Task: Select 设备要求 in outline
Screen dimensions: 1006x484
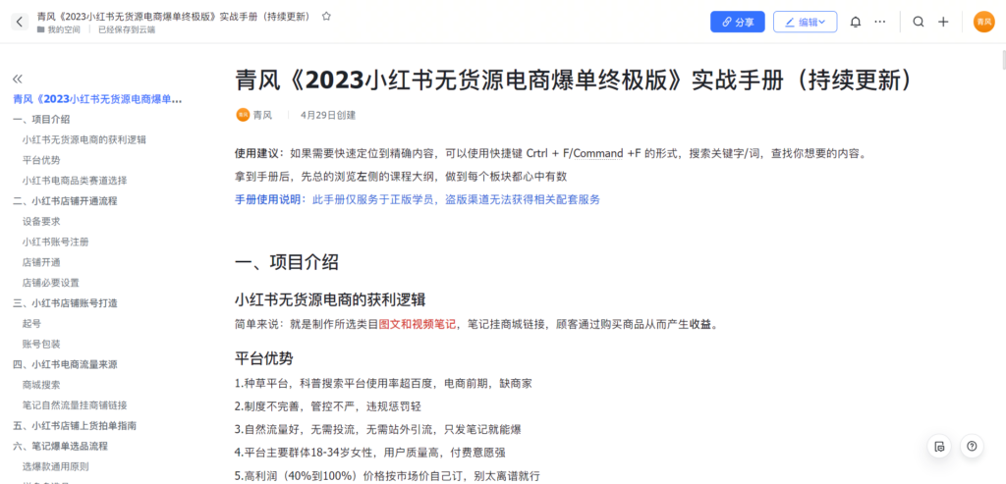Action: [x=41, y=221]
